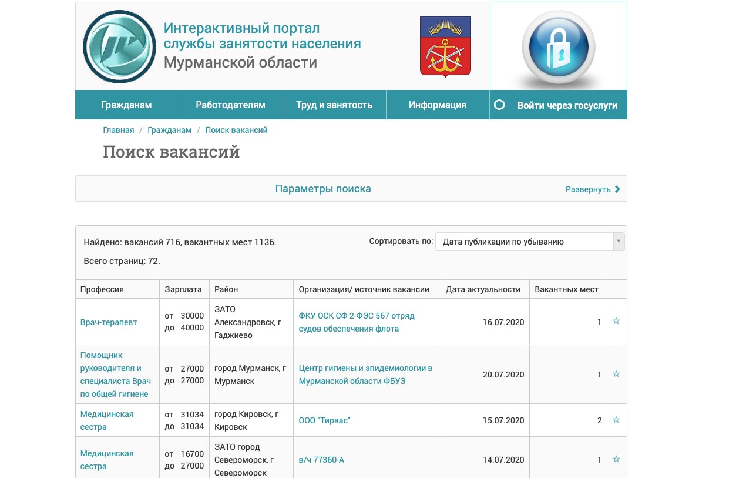Star the в/ч 77360-А vacancy as favorite

click(616, 459)
